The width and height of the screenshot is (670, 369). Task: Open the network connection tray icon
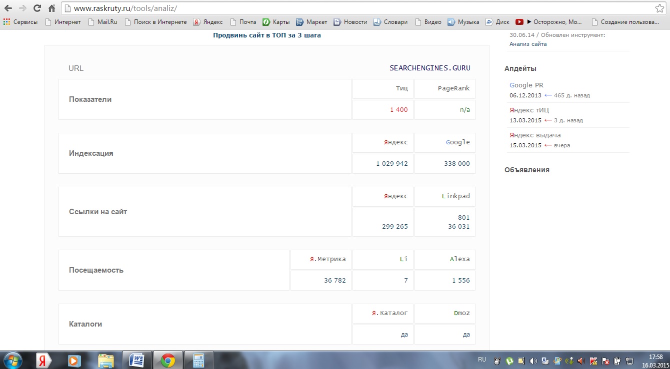click(x=629, y=361)
